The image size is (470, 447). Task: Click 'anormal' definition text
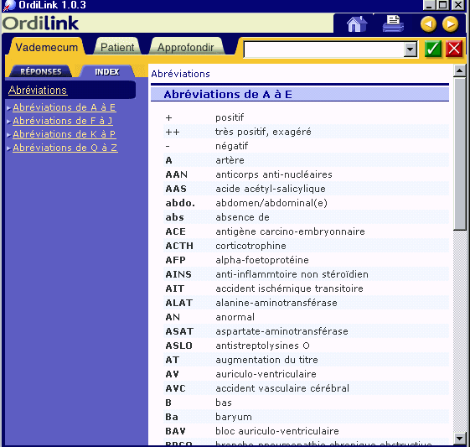(x=235, y=317)
